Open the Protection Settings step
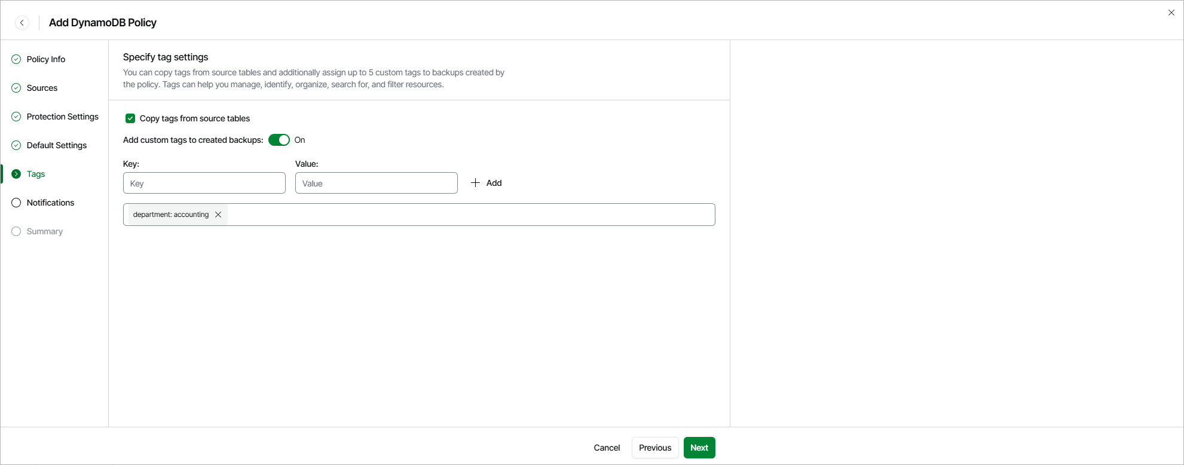The height and width of the screenshot is (465, 1184). tap(63, 117)
